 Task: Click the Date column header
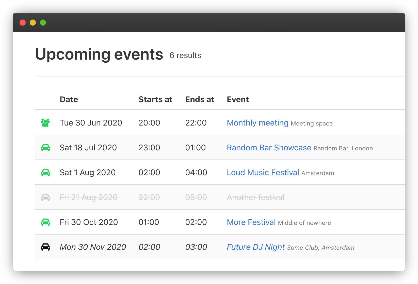coord(69,99)
